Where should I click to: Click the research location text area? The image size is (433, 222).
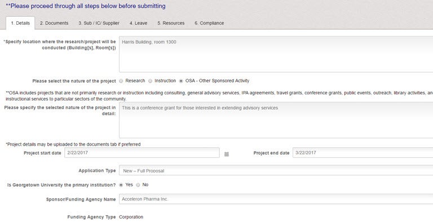click(x=276, y=55)
